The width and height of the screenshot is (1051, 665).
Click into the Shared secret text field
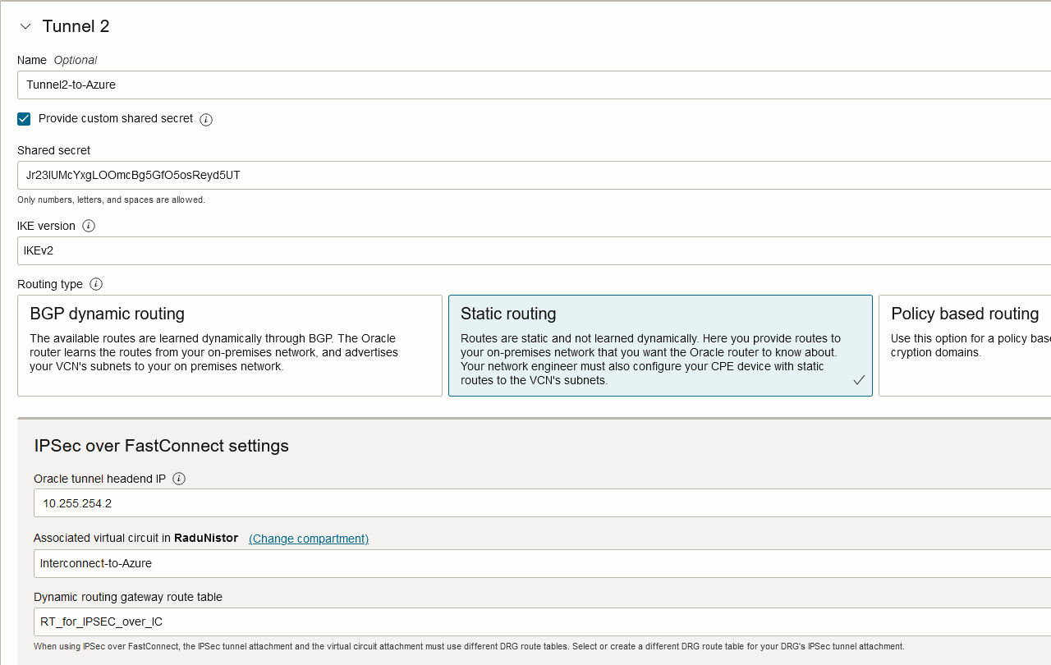(x=534, y=175)
